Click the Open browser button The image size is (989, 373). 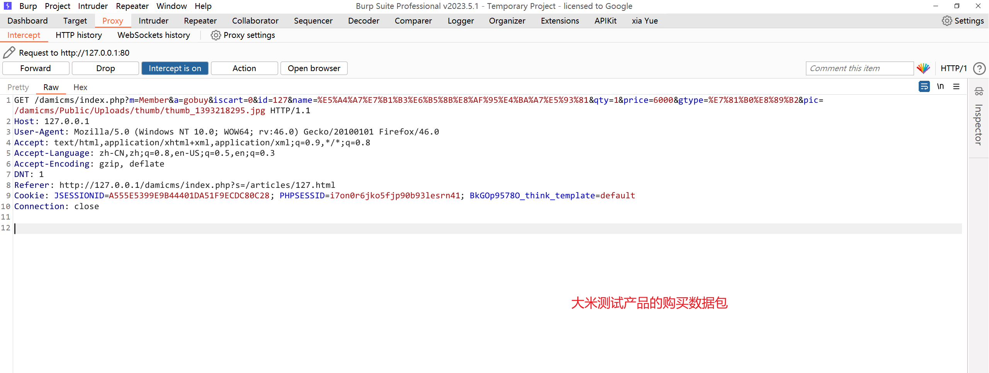[314, 68]
